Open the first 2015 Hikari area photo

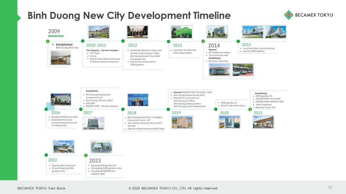point(253,32)
